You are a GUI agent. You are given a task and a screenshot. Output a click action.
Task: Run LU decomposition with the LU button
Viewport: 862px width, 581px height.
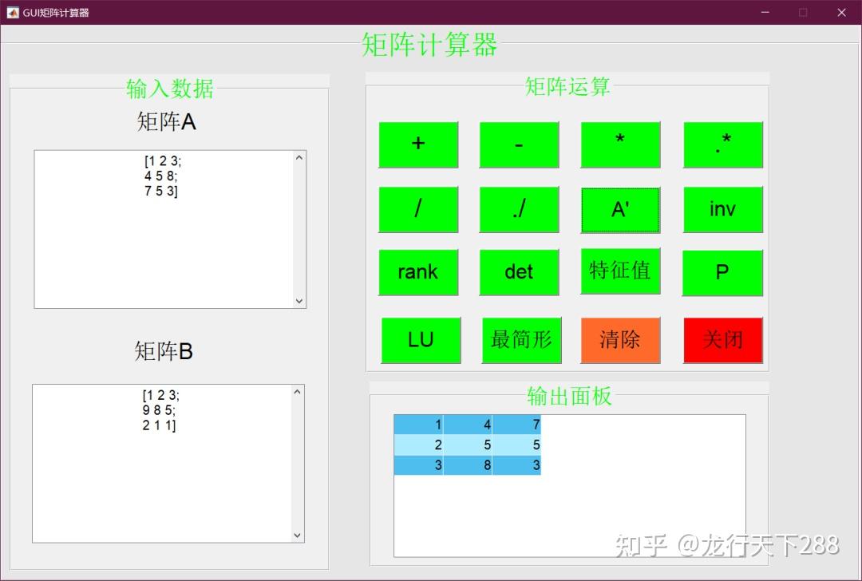click(x=421, y=340)
